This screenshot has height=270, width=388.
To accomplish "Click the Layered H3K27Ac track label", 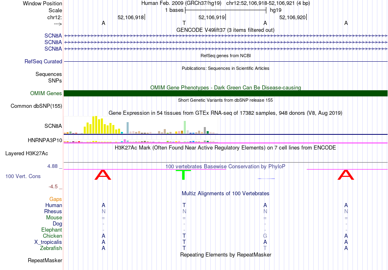I will 27,154.
